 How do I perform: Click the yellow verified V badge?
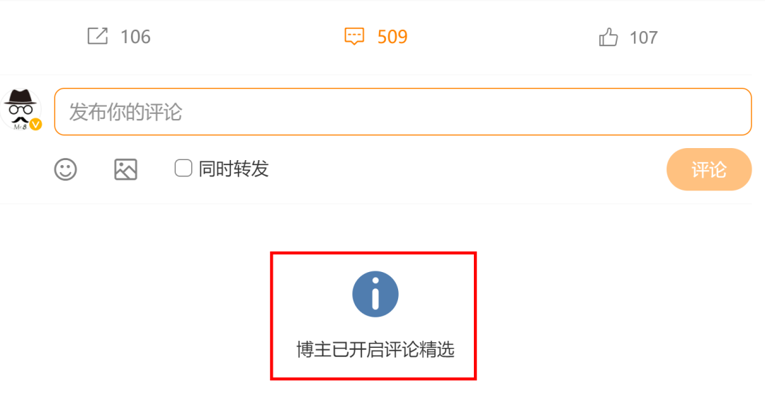click(35, 125)
